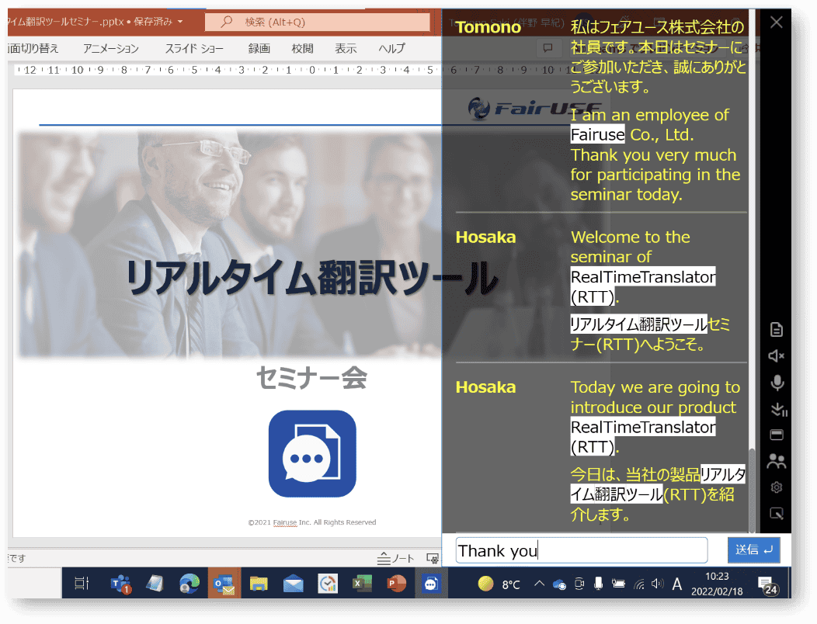817x624 pixels.
Task: Click the PowerPoint comments icon in the ribbon
Action: pyautogui.click(x=548, y=48)
